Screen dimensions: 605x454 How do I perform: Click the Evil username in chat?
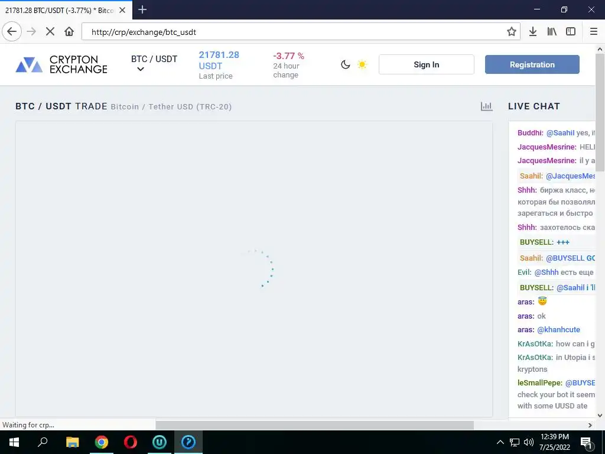coord(525,272)
